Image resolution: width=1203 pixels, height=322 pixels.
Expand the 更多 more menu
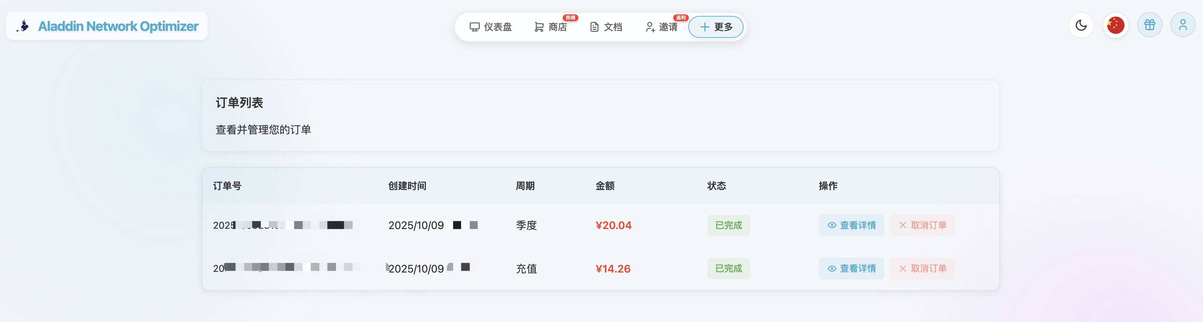tap(716, 27)
